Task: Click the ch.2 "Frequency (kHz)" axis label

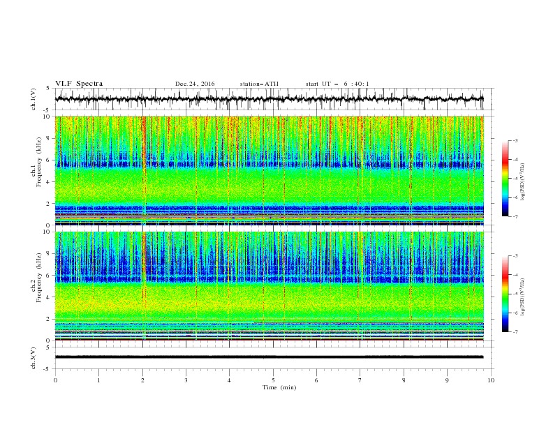Action: 39,276
